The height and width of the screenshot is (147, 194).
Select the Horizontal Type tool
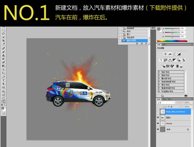point(3,80)
